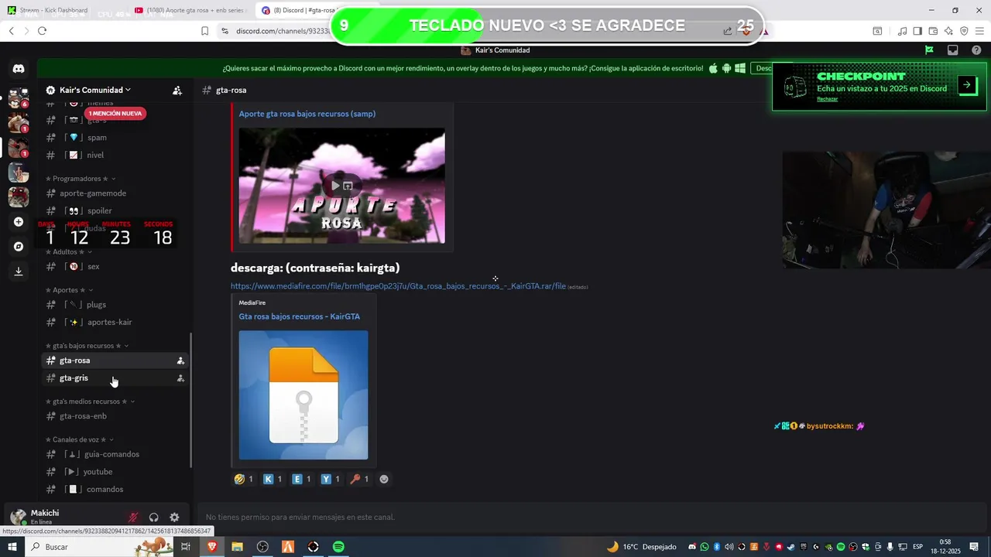Collapse the gta's medios recursos category
The image size is (991, 557).
(x=90, y=402)
